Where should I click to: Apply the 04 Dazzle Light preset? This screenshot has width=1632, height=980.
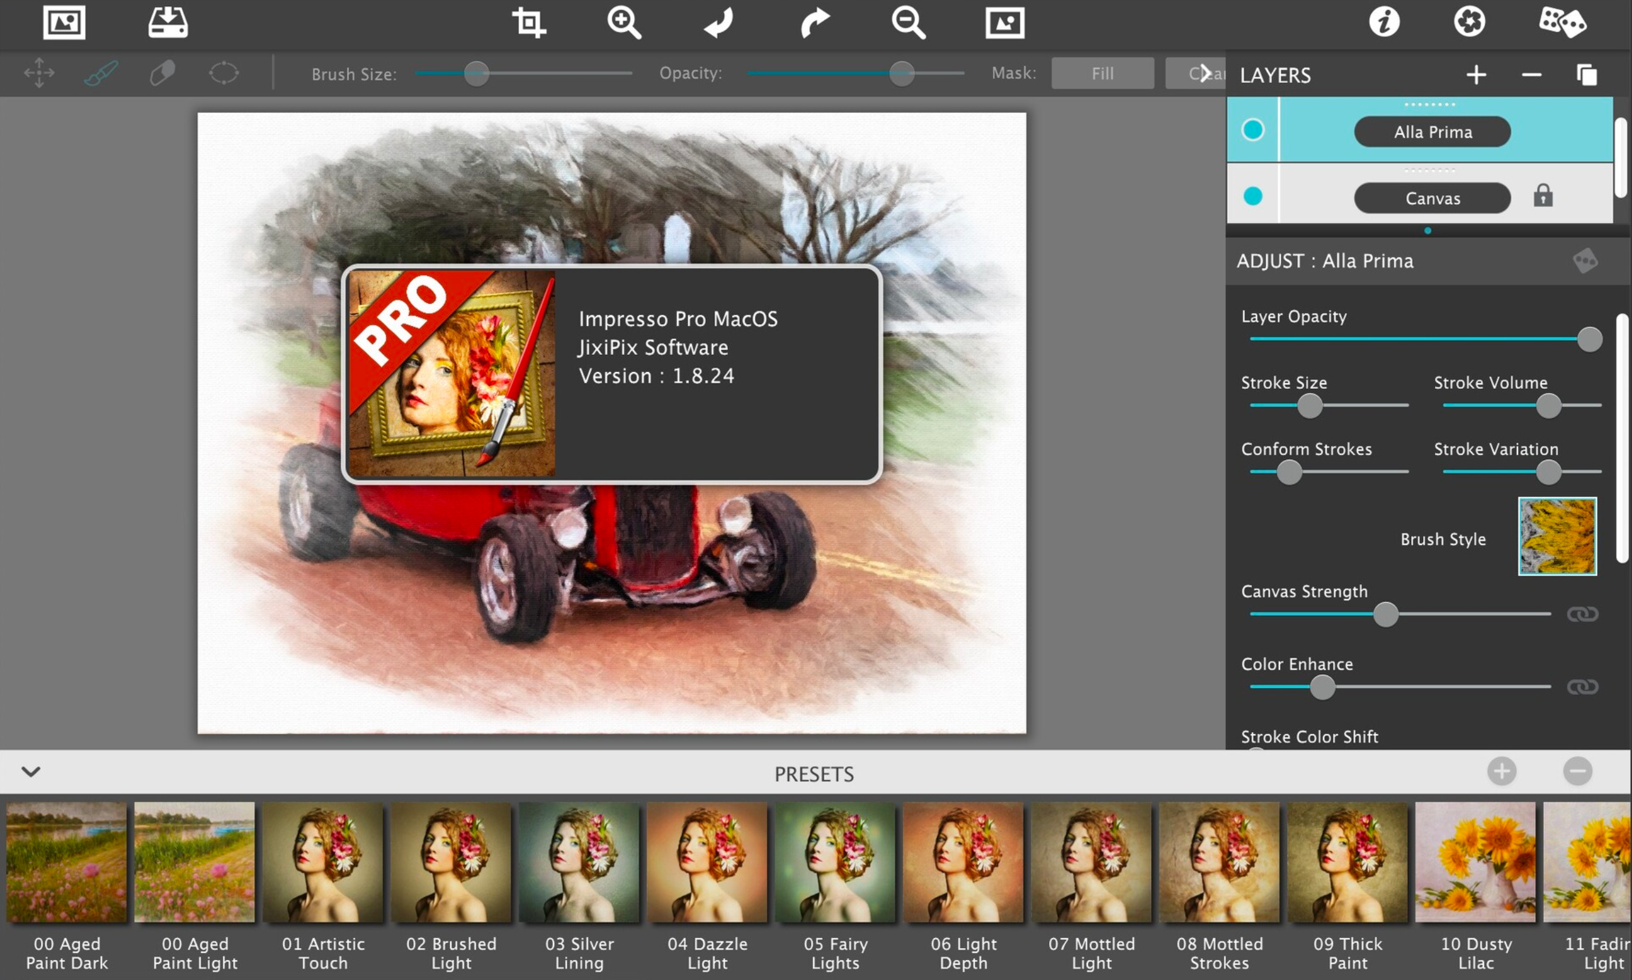pos(707,862)
